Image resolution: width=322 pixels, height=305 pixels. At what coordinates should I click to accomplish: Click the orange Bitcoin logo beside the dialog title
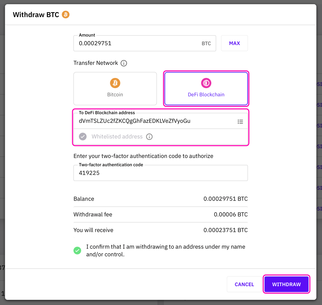[x=65, y=15]
